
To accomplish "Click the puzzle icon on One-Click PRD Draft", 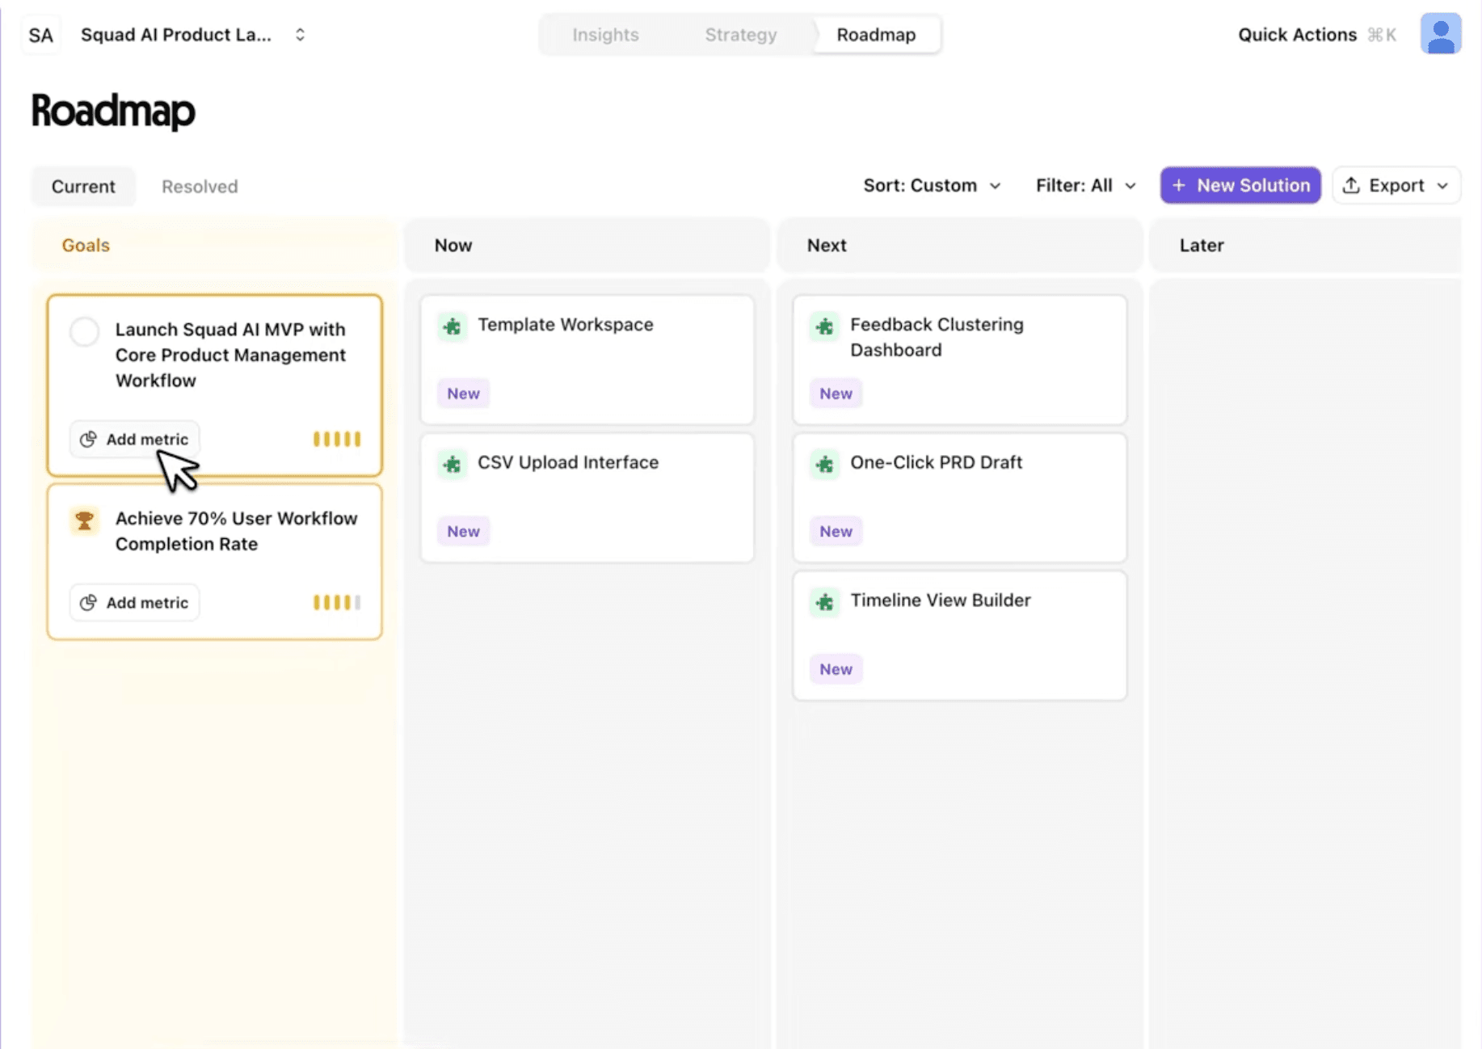I will 825,464.
